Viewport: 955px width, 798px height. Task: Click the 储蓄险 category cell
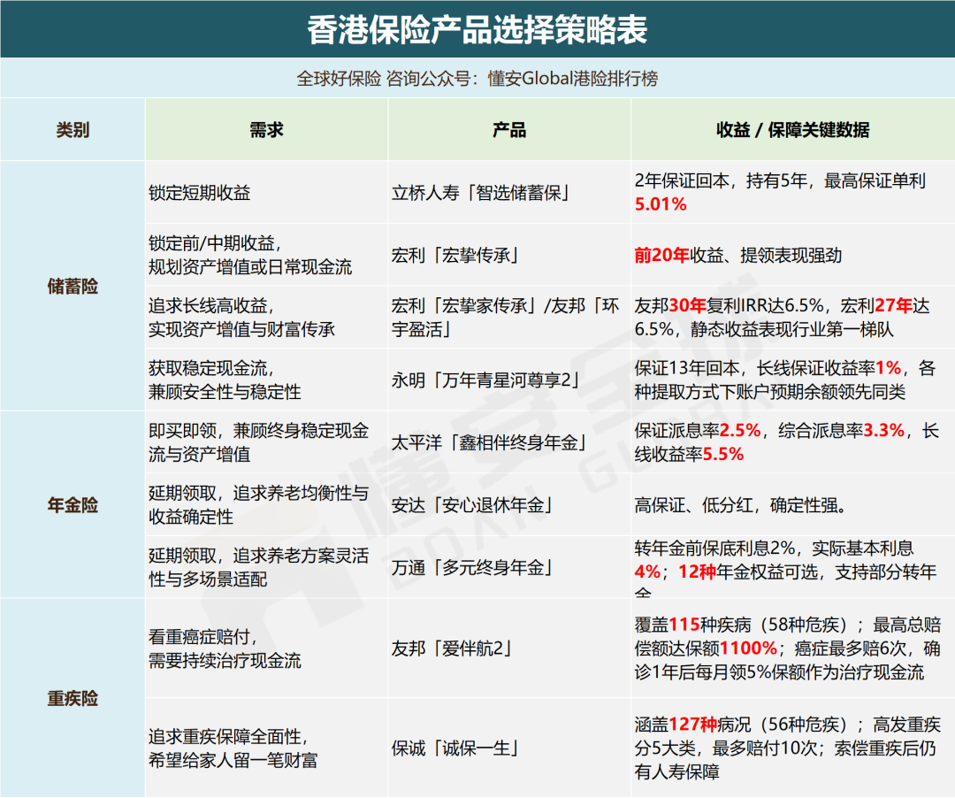pos(73,286)
